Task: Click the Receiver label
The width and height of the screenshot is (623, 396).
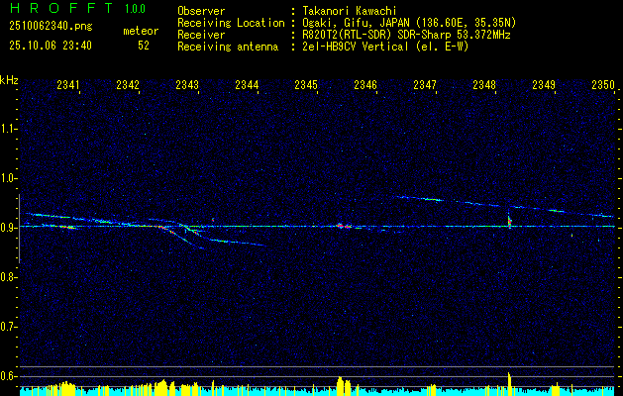Action: [201, 35]
